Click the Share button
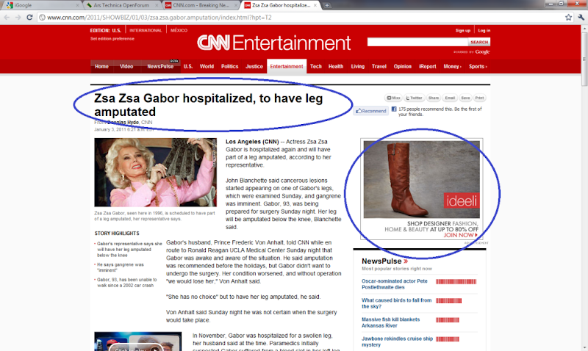This screenshot has width=588, height=351. (x=433, y=98)
